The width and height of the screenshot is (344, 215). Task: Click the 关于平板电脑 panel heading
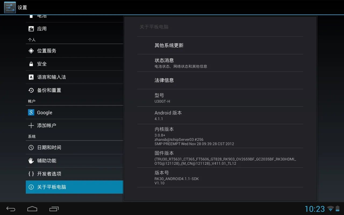[154, 27]
